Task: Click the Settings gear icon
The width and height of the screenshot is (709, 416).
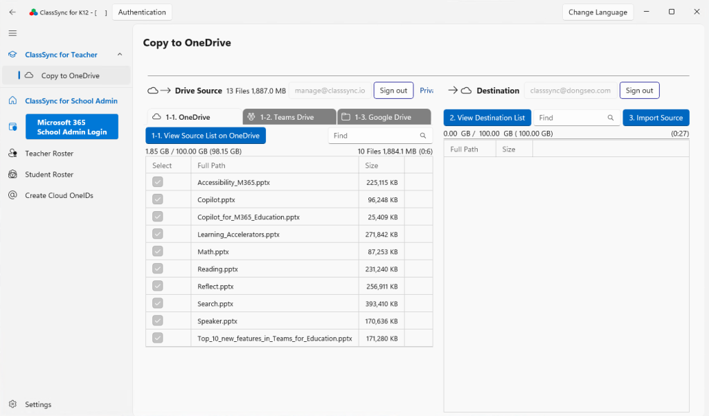Action: pyautogui.click(x=12, y=404)
